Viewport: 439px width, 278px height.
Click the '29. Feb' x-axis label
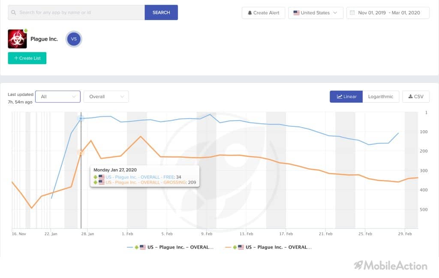coord(405,234)
